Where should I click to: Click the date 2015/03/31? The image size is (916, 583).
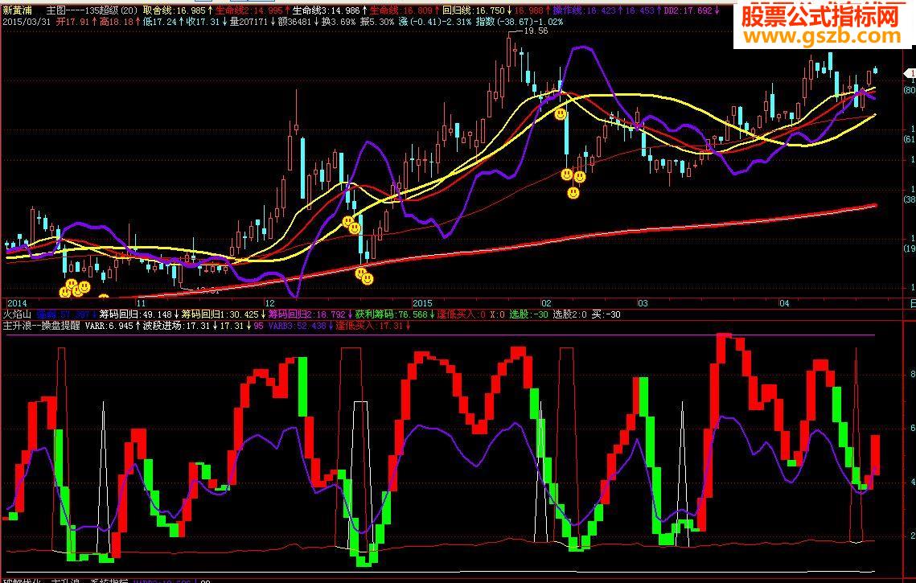click(x=28, y=22)
